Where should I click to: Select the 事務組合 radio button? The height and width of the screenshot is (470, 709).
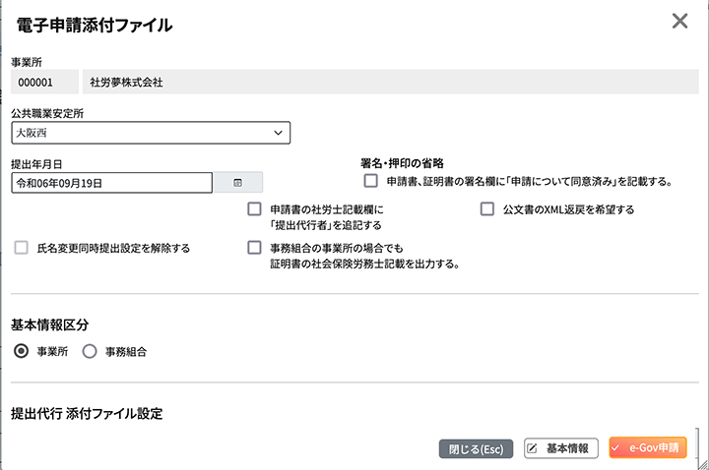90,351
